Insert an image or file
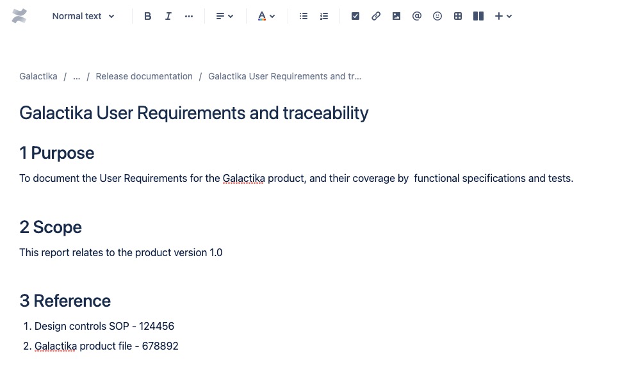The image size is (620, 381). tap(396, 16)
